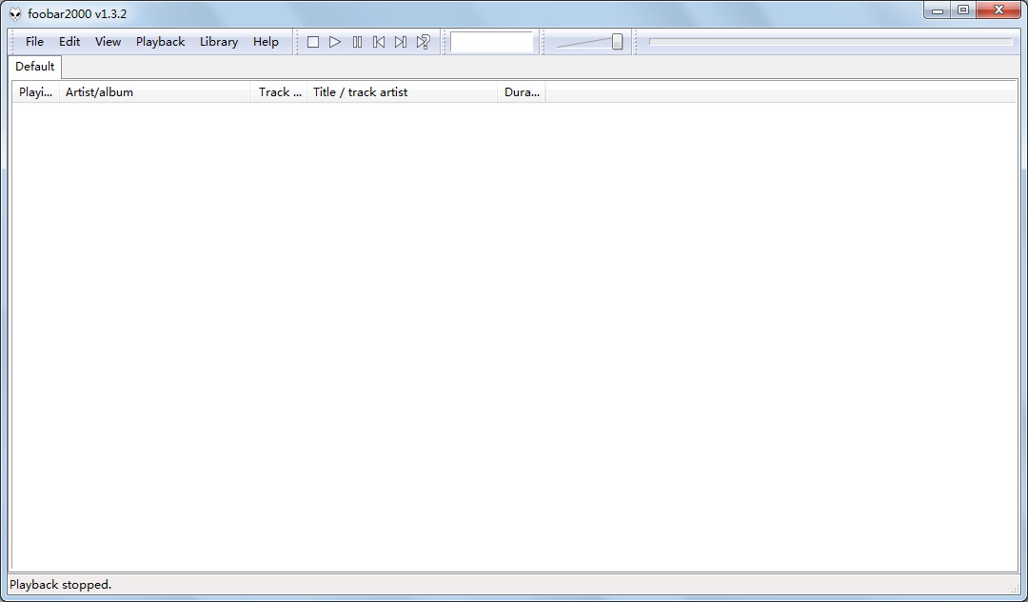
Task: Pause playback using the Pause icon
Action: pyautogui.click(x=357, y=42)
